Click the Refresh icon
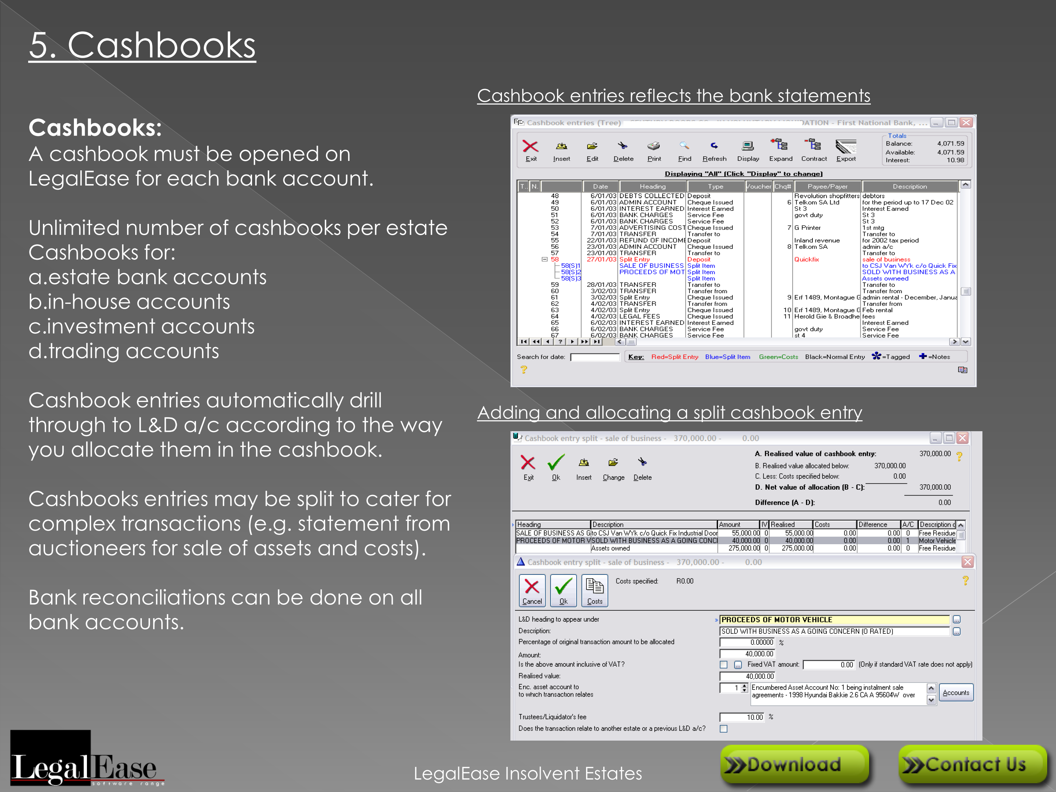Screen dimensions: 1056x792 (714, 146)
